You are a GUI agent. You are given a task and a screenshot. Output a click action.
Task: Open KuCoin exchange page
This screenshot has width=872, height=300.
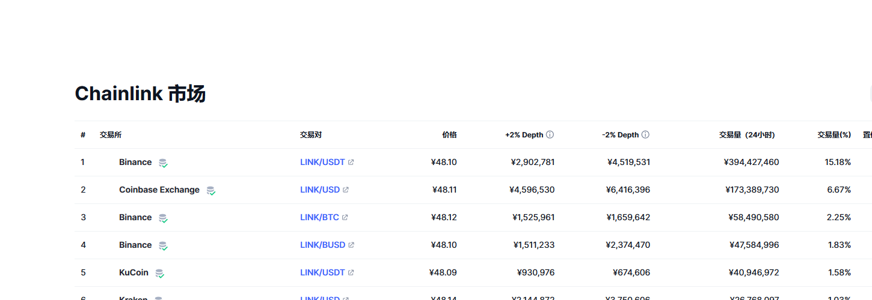[134, 272]
